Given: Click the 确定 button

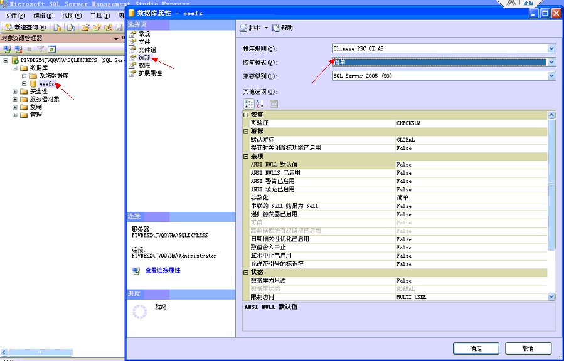Looking at the screenshot, I should (x=476, y=348).
